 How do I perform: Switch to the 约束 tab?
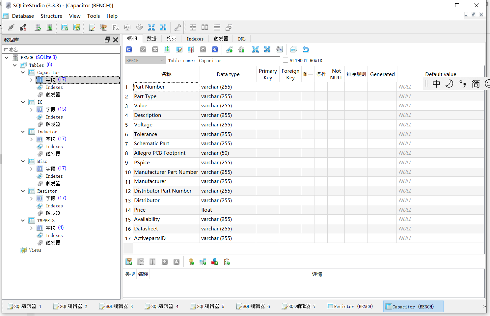pyautogui.click(x=172, y=39)
